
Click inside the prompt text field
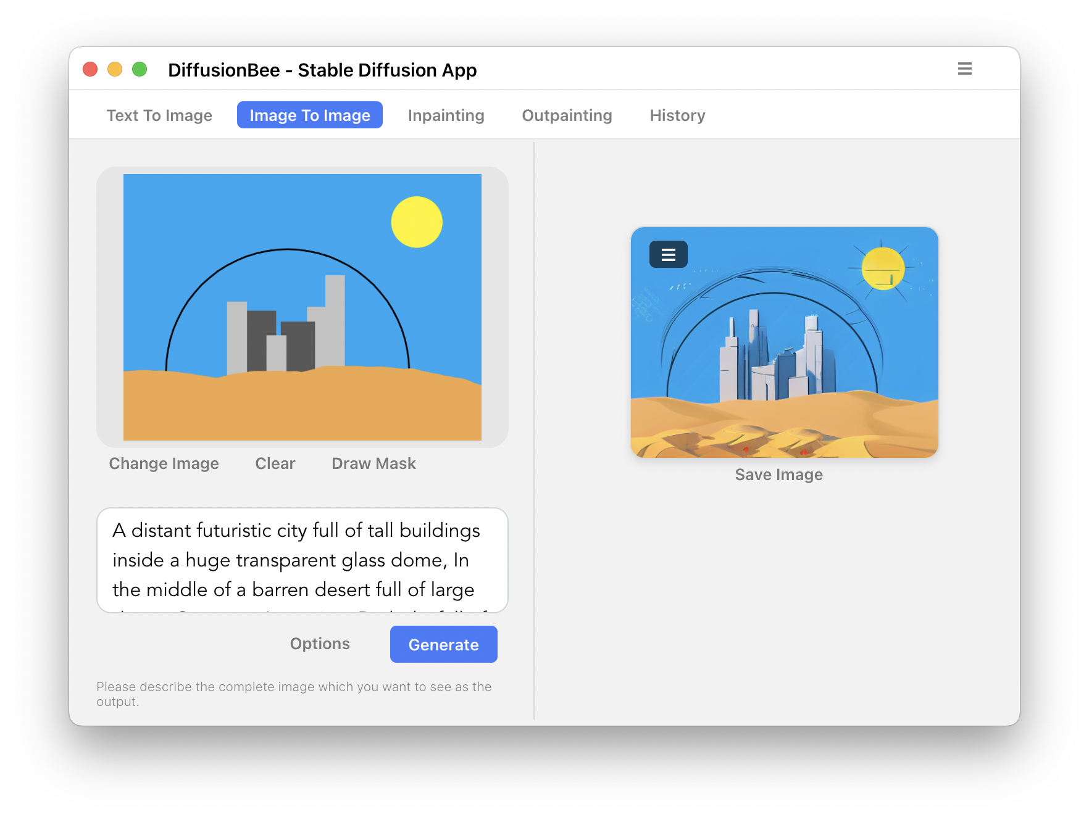point(301,560)
